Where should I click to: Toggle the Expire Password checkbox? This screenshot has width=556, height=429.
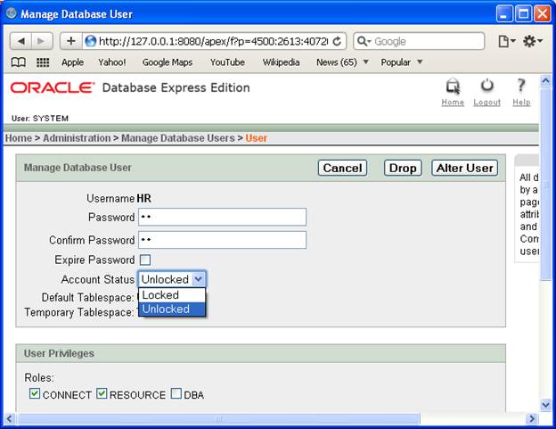(x=145, y=260)
